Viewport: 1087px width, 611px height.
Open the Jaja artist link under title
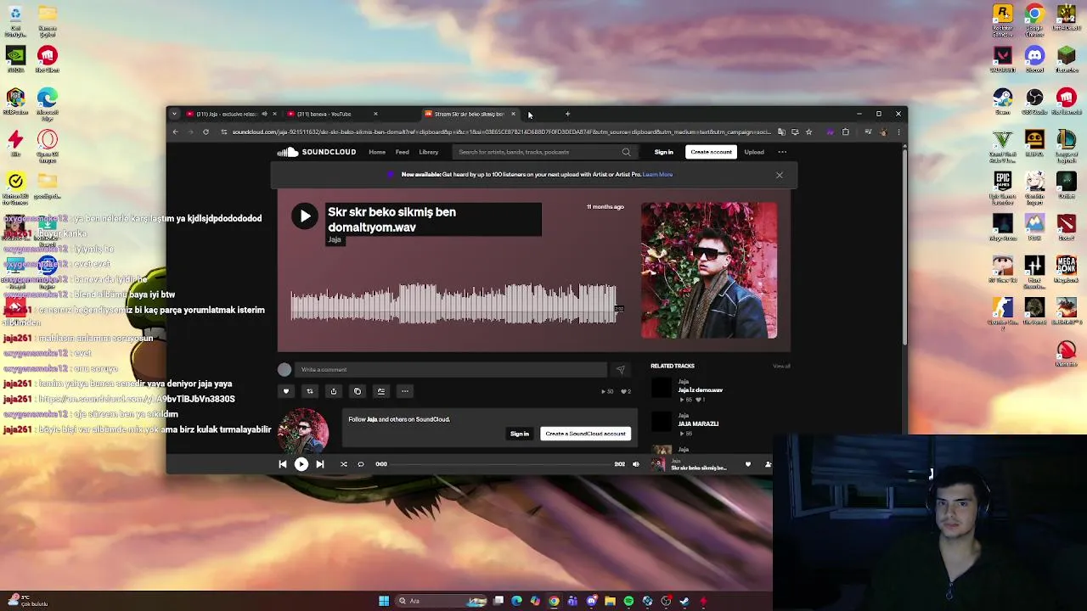(335, 240)
